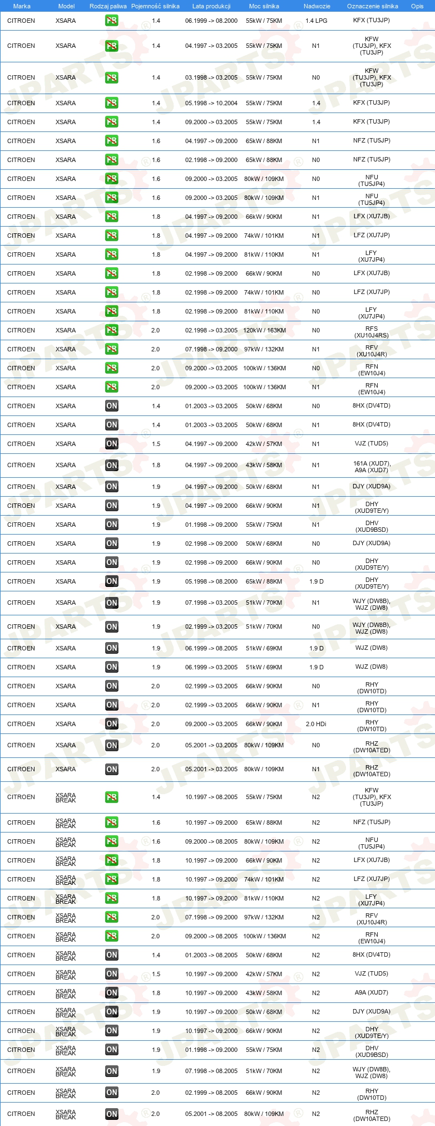This screenshot has width=435, height=1126.
Task: Select the '07.1998 -> 08.2005' production years cell
Action: (211, 1071)
